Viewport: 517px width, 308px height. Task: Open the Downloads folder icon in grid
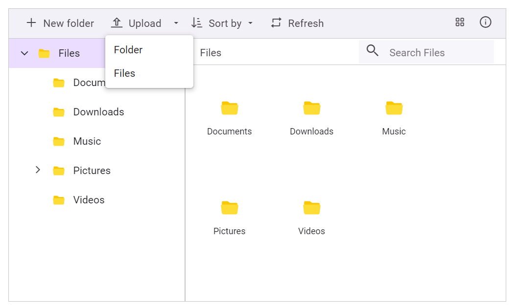point(311,108)
